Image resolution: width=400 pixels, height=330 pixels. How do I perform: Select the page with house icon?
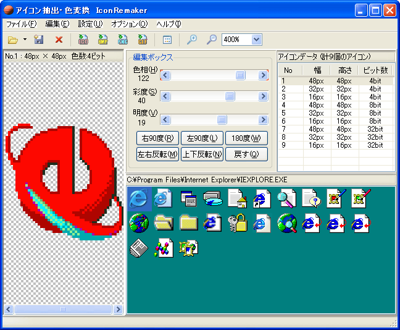tap(238, 198)
